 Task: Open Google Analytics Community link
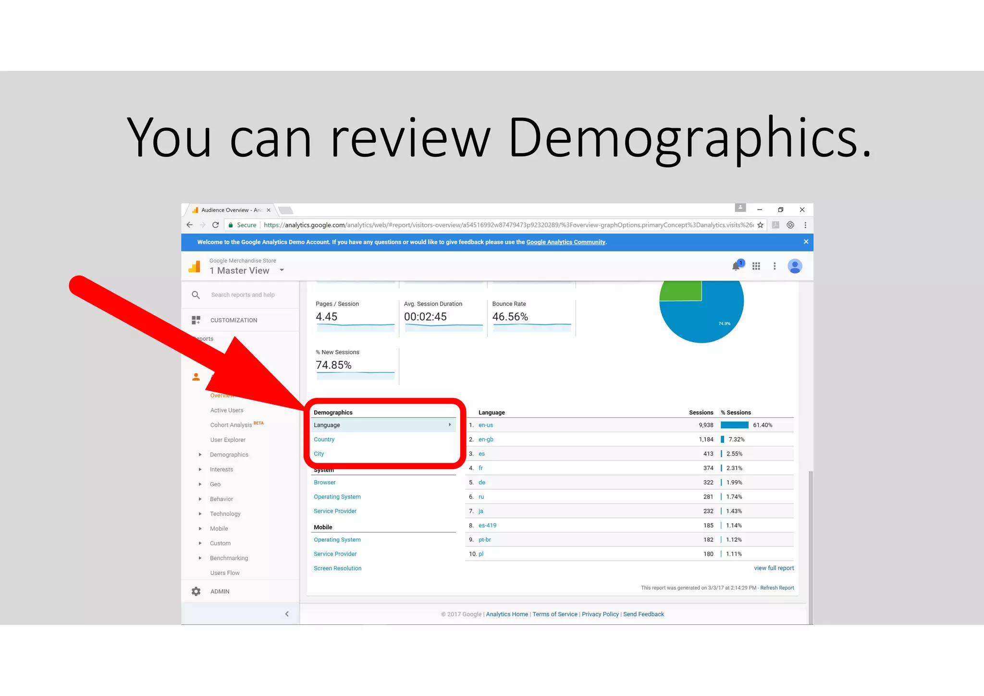click(566, 242)
